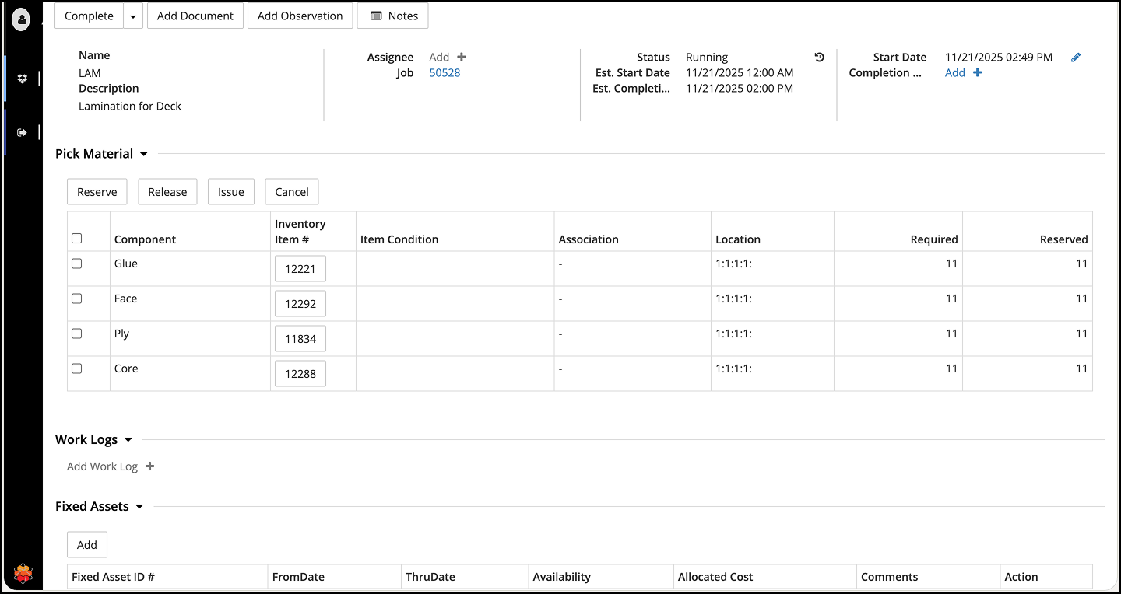Click the status history revert icon
The width and height of the screenshot is (1121, 594).
coord(819,57)
